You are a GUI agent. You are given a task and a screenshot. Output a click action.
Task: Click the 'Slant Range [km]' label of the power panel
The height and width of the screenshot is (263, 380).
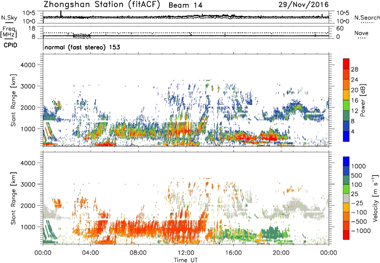(13, 100)
